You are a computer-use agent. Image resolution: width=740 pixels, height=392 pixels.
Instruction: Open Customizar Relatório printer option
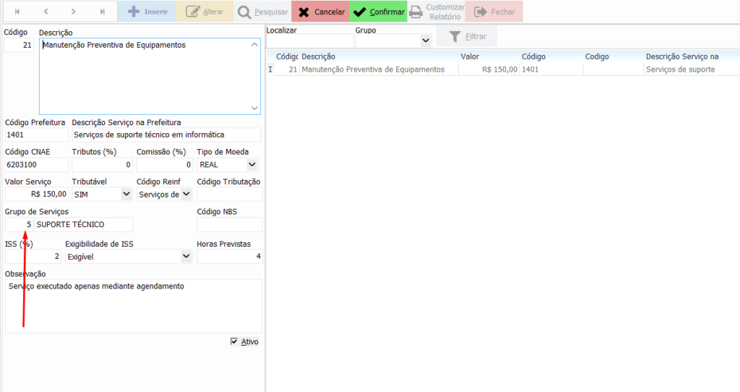pos(436,12)
